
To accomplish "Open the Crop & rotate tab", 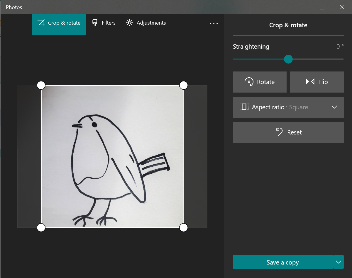I will tap(59, 24).
